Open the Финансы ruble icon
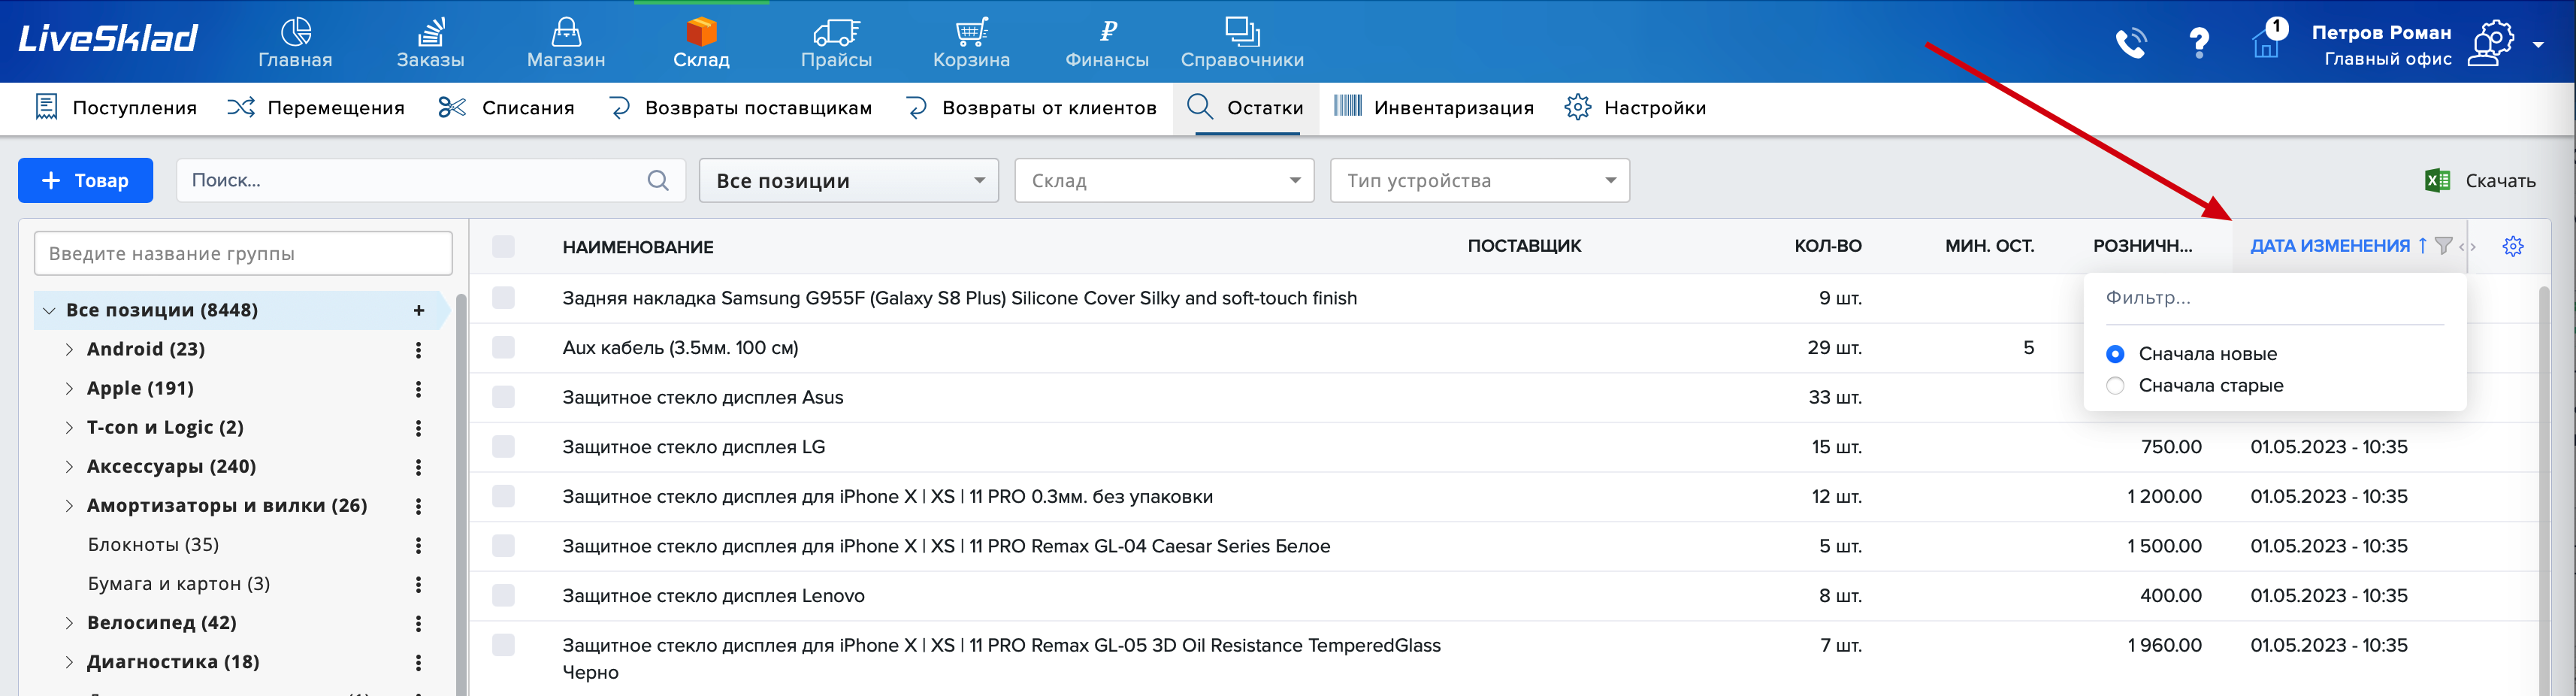The image size is (2576, 696). point(1107,32)
